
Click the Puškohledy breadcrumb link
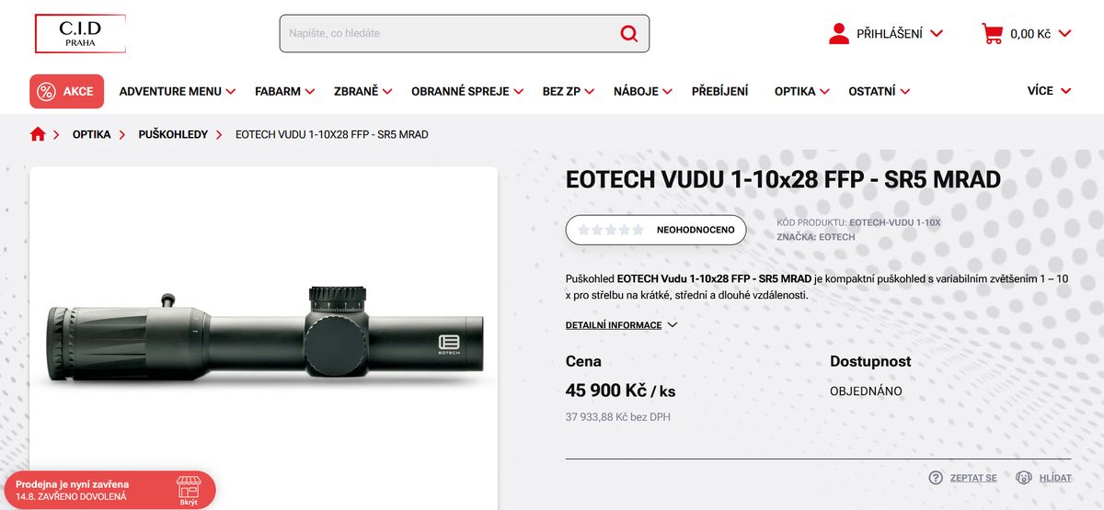(173, 134)
